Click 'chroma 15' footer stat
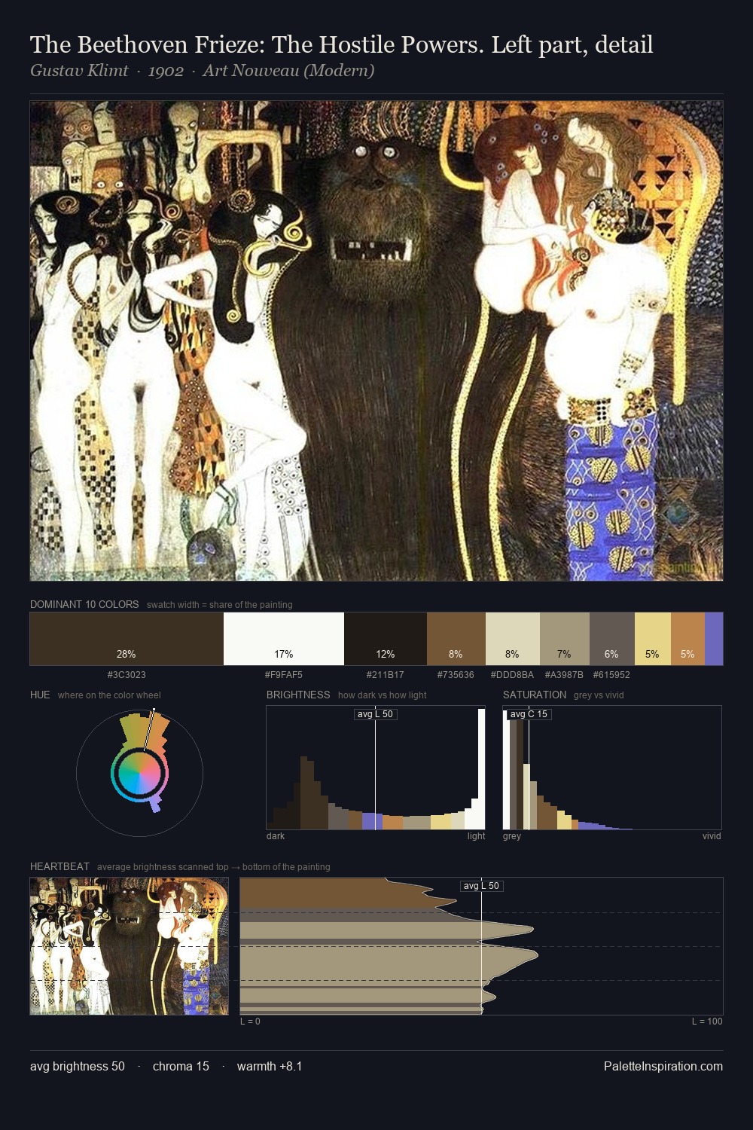This screenshot has width=753, height=1130. pos(181,1066)
